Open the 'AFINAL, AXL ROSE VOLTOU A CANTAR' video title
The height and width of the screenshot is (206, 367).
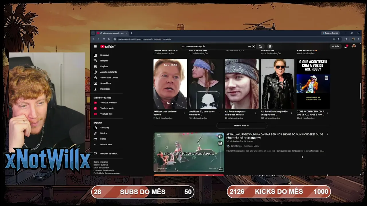[275, 136]
